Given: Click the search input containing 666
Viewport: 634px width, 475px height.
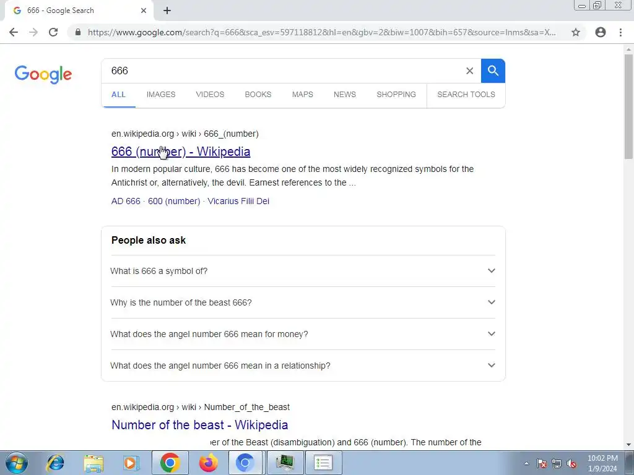Looking at the screenshot, I should tap(283, 71).
